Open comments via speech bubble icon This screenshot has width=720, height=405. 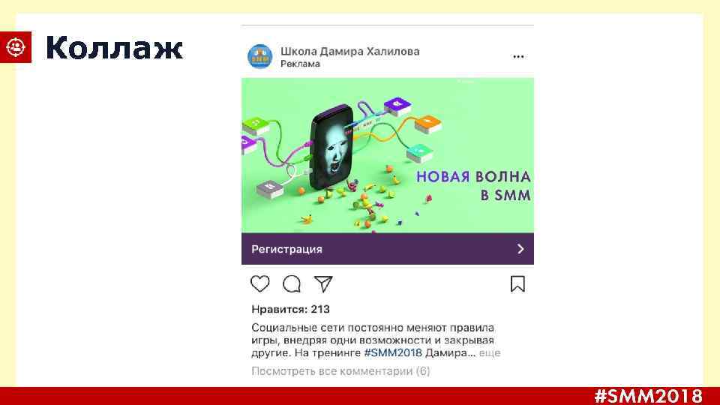(292, 283)
